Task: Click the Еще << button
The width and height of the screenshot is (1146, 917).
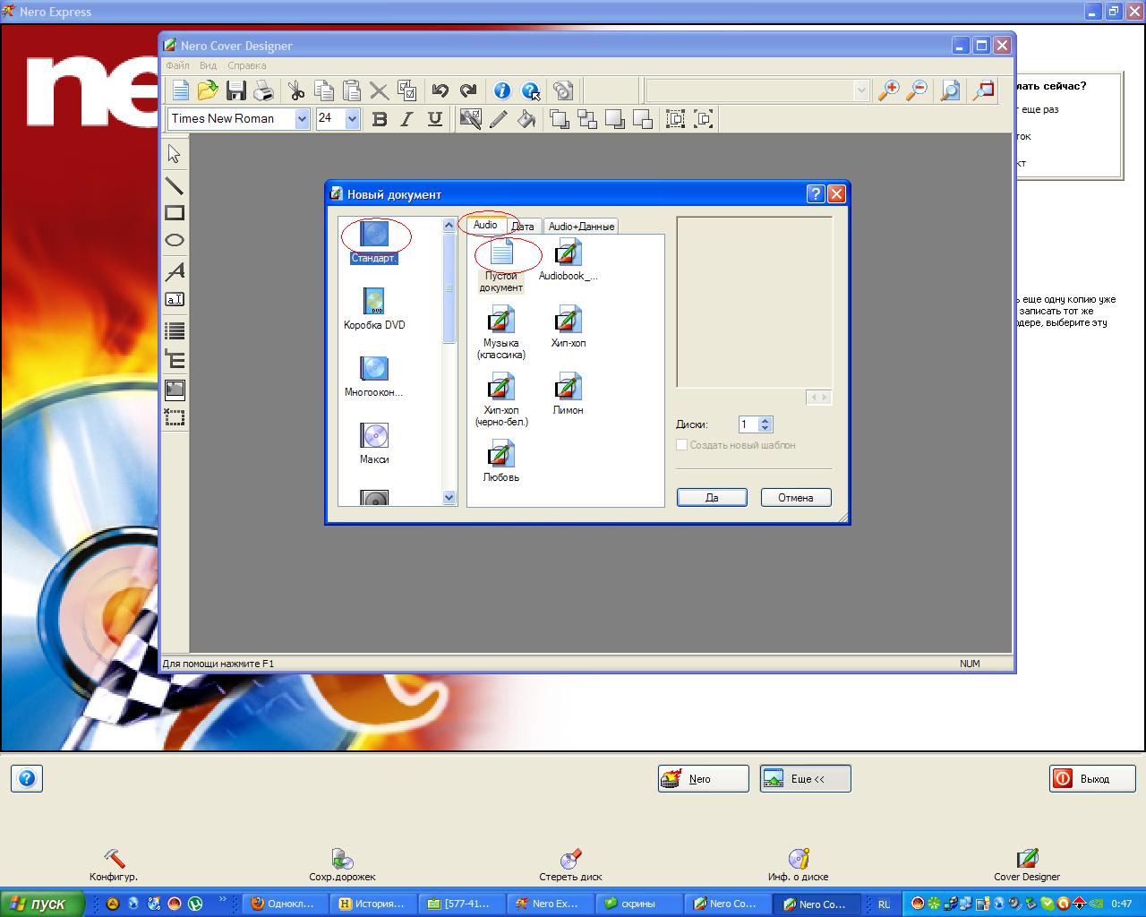Action: (x=805, y=778)
